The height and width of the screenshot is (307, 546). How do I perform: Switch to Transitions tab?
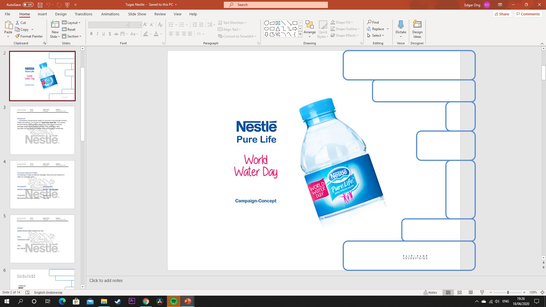(83, 14)
